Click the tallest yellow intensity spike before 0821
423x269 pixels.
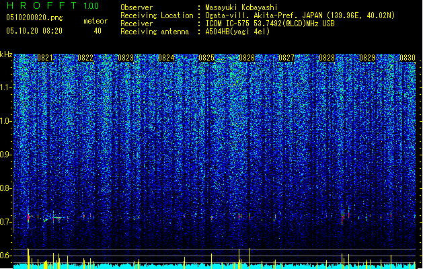tap(28, 258)
